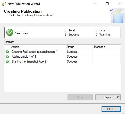The width and height of the screenshot is (125, 114).
Task: Click the '0 Warning' summary text
Action: tap(103, 34)
